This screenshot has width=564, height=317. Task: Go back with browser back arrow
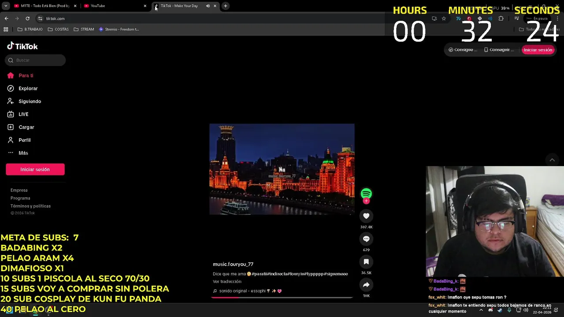tap(6, 18)
